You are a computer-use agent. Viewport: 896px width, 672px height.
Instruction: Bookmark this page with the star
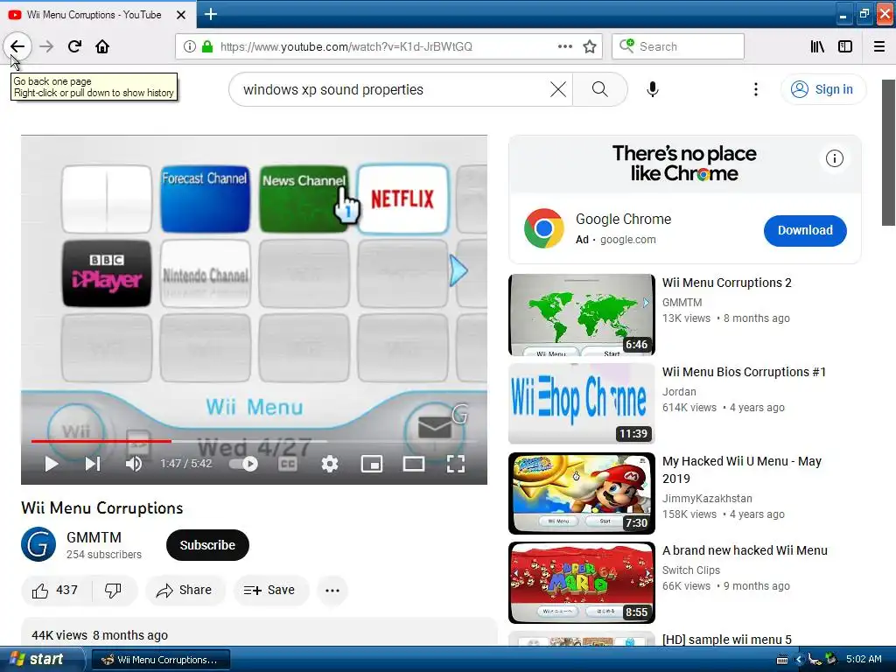pos(590,46)
